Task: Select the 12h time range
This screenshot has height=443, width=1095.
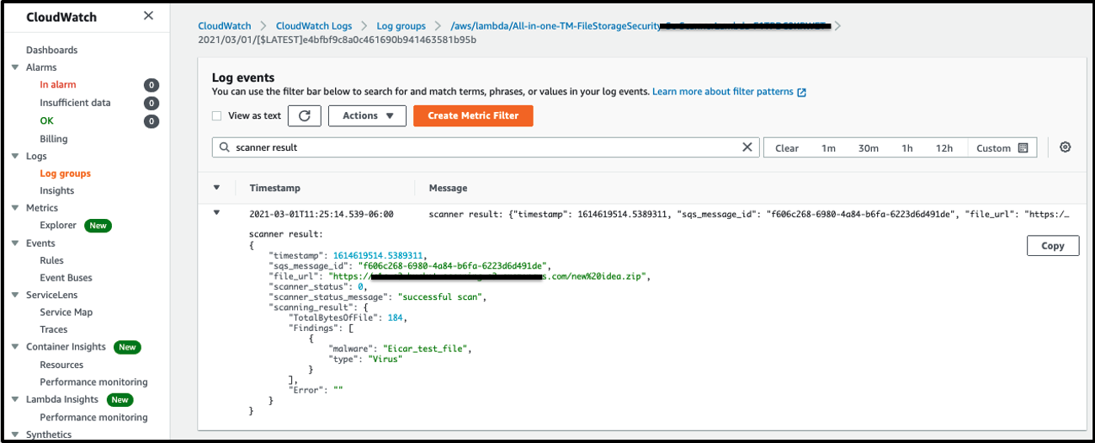Action: (944, 148)
